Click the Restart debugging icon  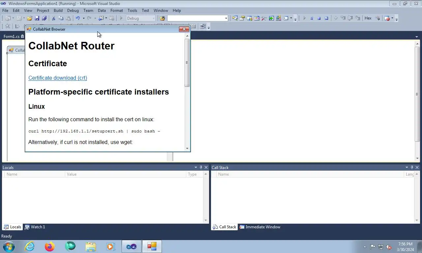point(326,18)
